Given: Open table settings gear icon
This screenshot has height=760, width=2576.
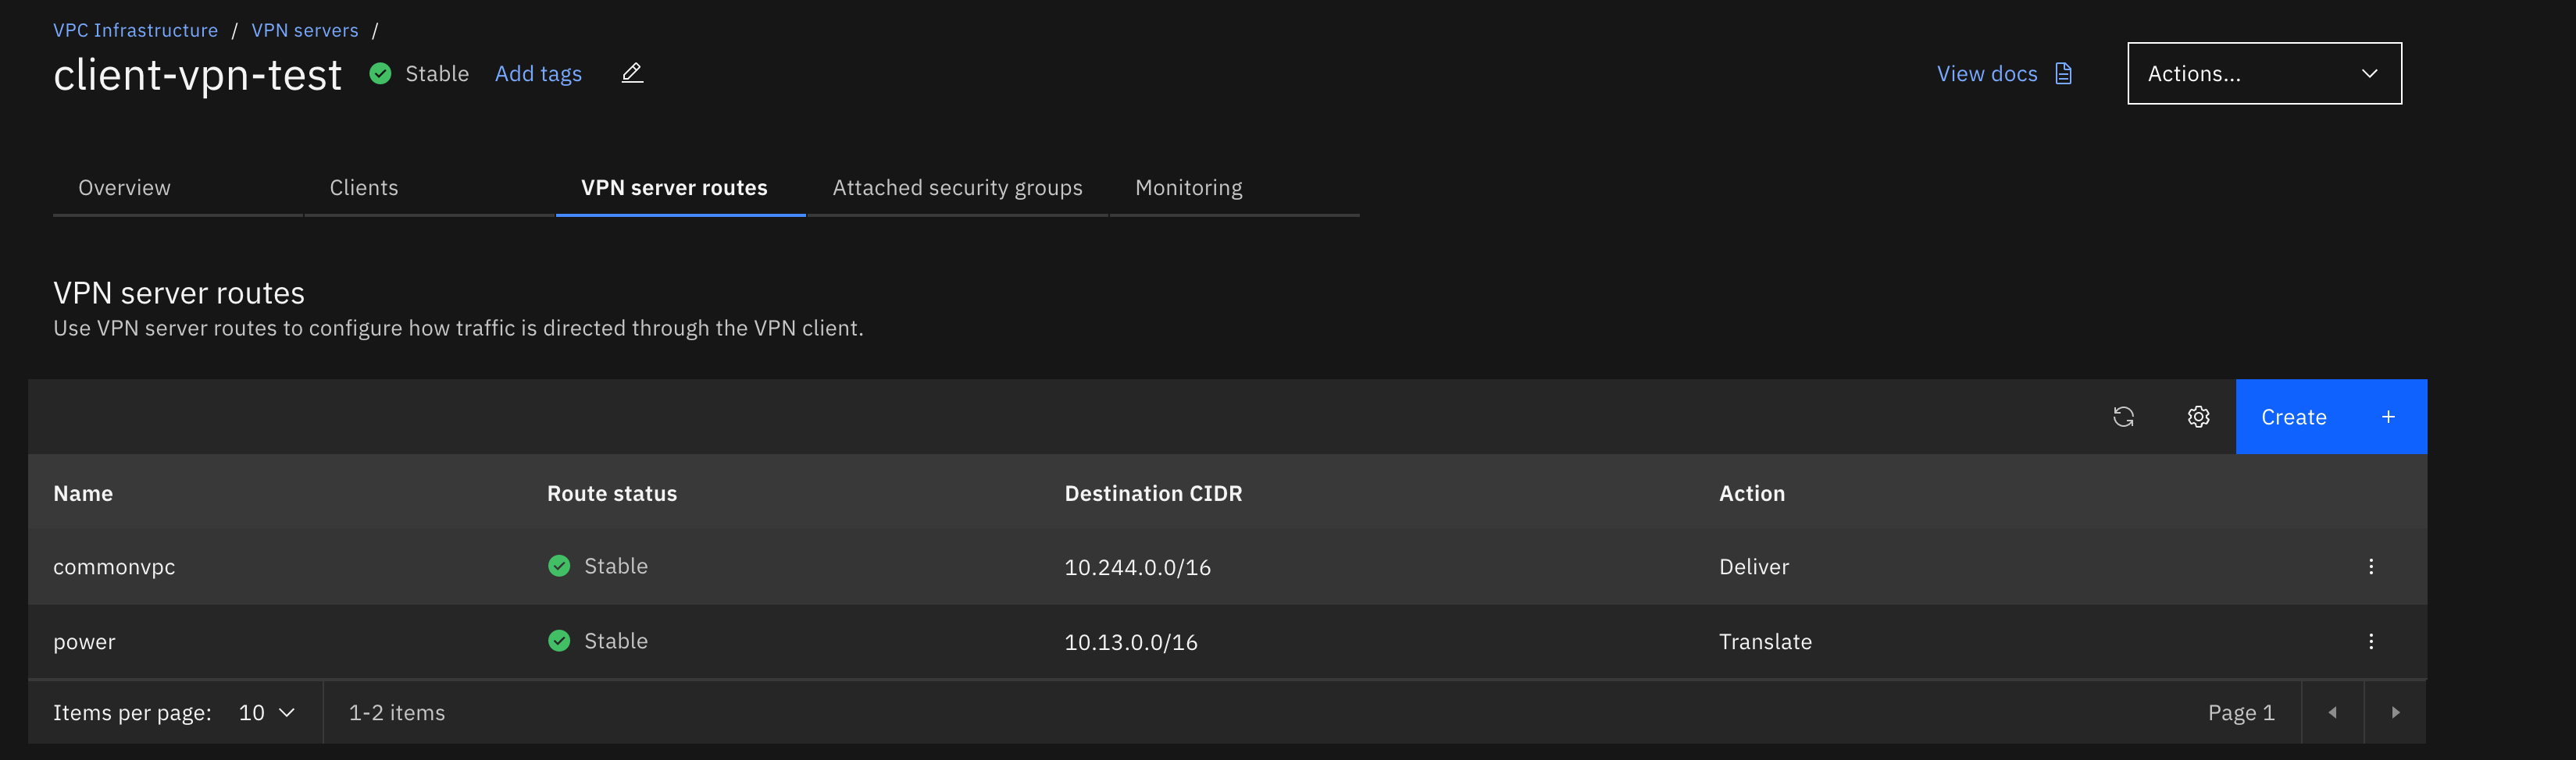Looking at the screenshot, I should (x=2198, y=417).
